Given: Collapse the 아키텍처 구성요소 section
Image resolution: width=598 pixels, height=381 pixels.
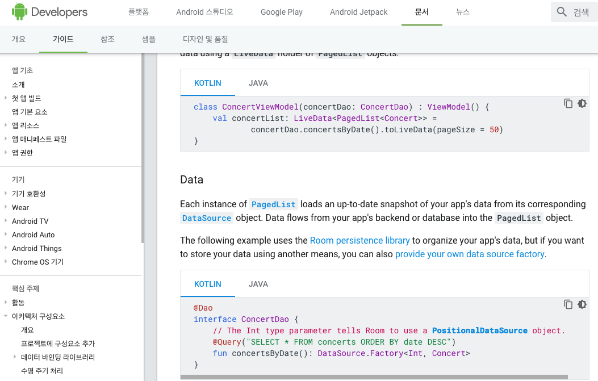Looking at the screenshot, I should coord(6,316).
